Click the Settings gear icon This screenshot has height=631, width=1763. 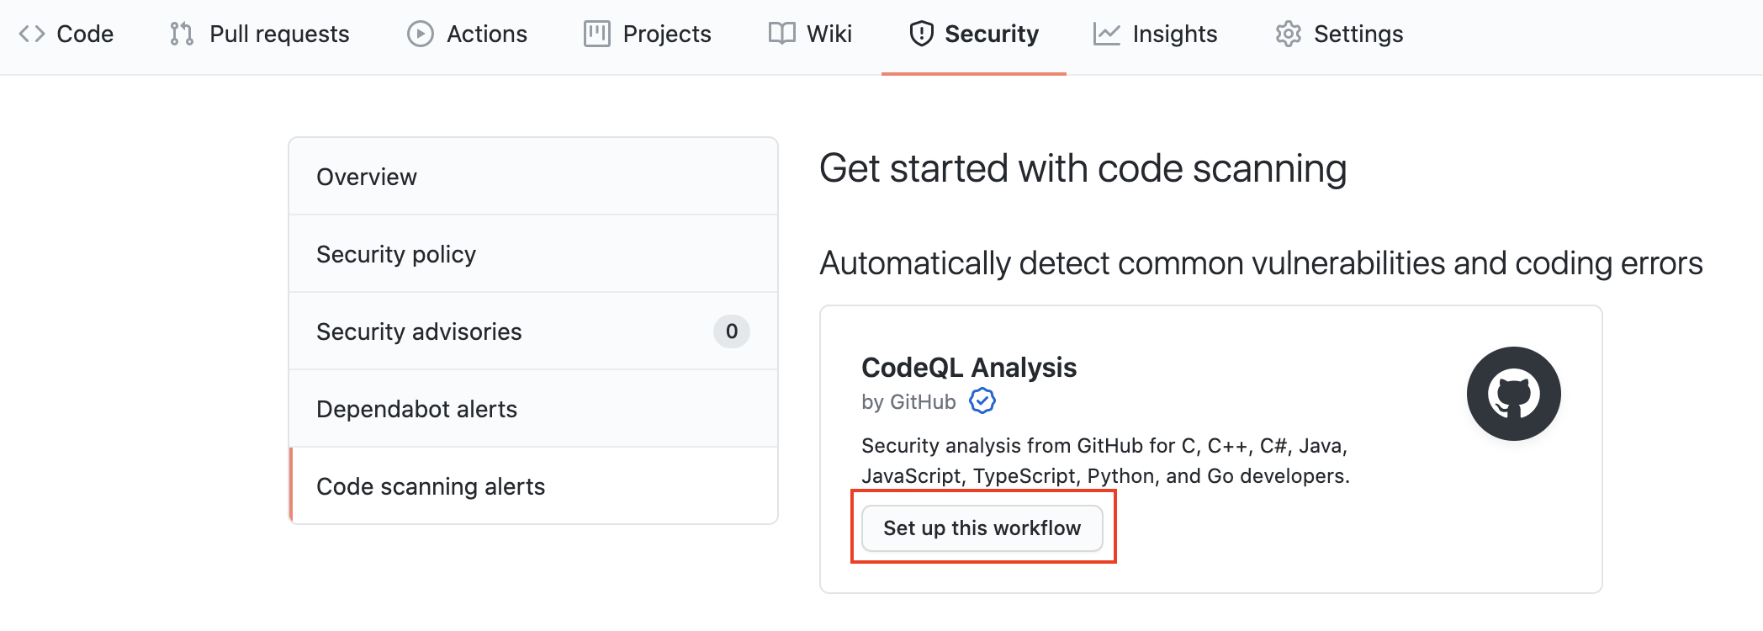point(1289,34)
